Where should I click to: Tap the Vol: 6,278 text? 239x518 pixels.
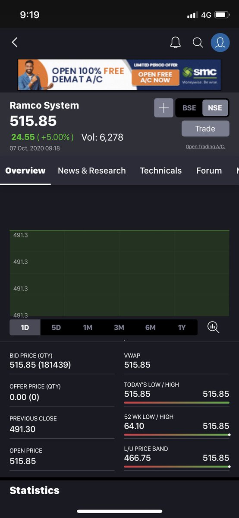pyautogui.click(x=103, y=137)
